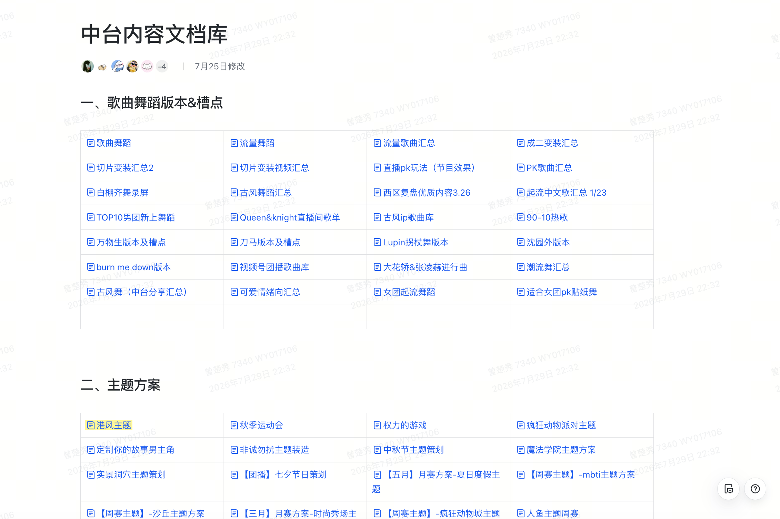Open 秋季运动会 document
Viewport: 780px width, 519px height.
point(257,425)
